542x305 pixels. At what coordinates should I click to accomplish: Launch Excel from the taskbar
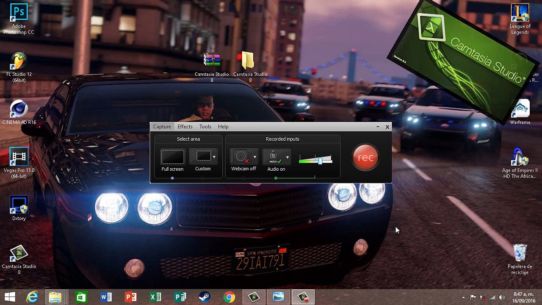pos(155,297)
